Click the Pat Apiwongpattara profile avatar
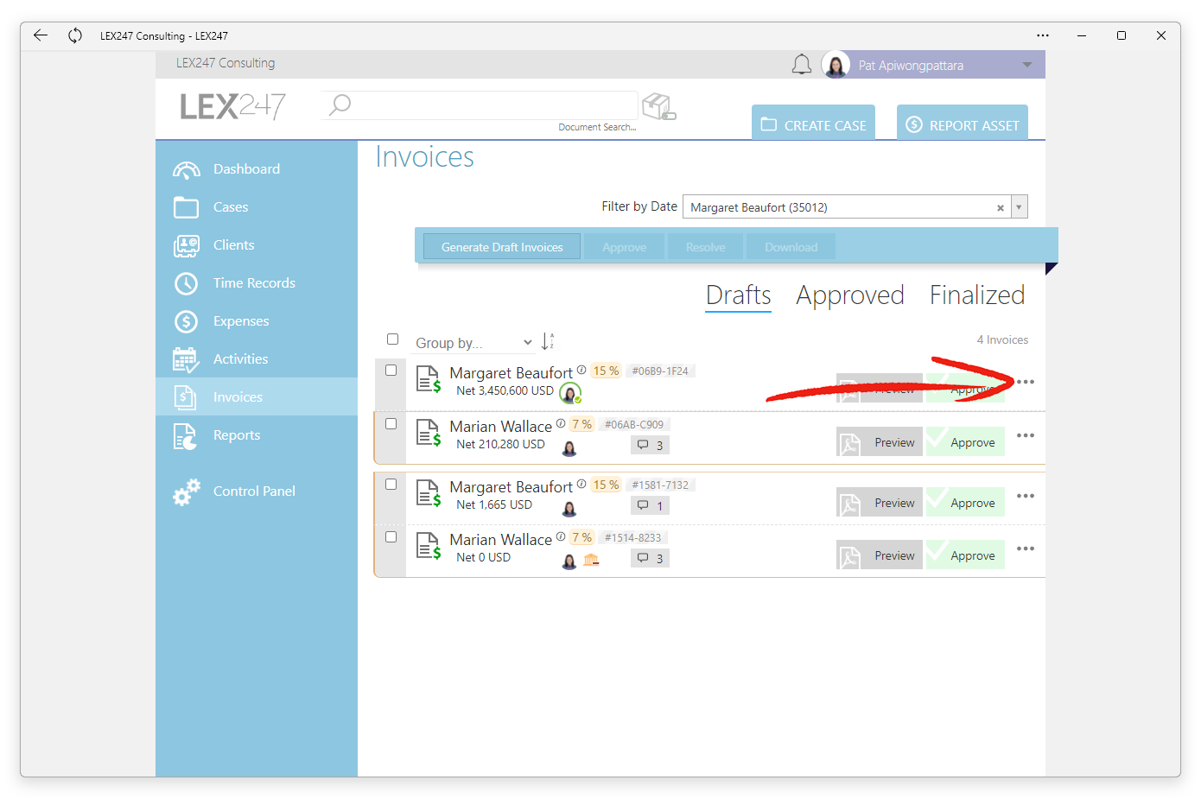1201x799 pixels. 836,65
